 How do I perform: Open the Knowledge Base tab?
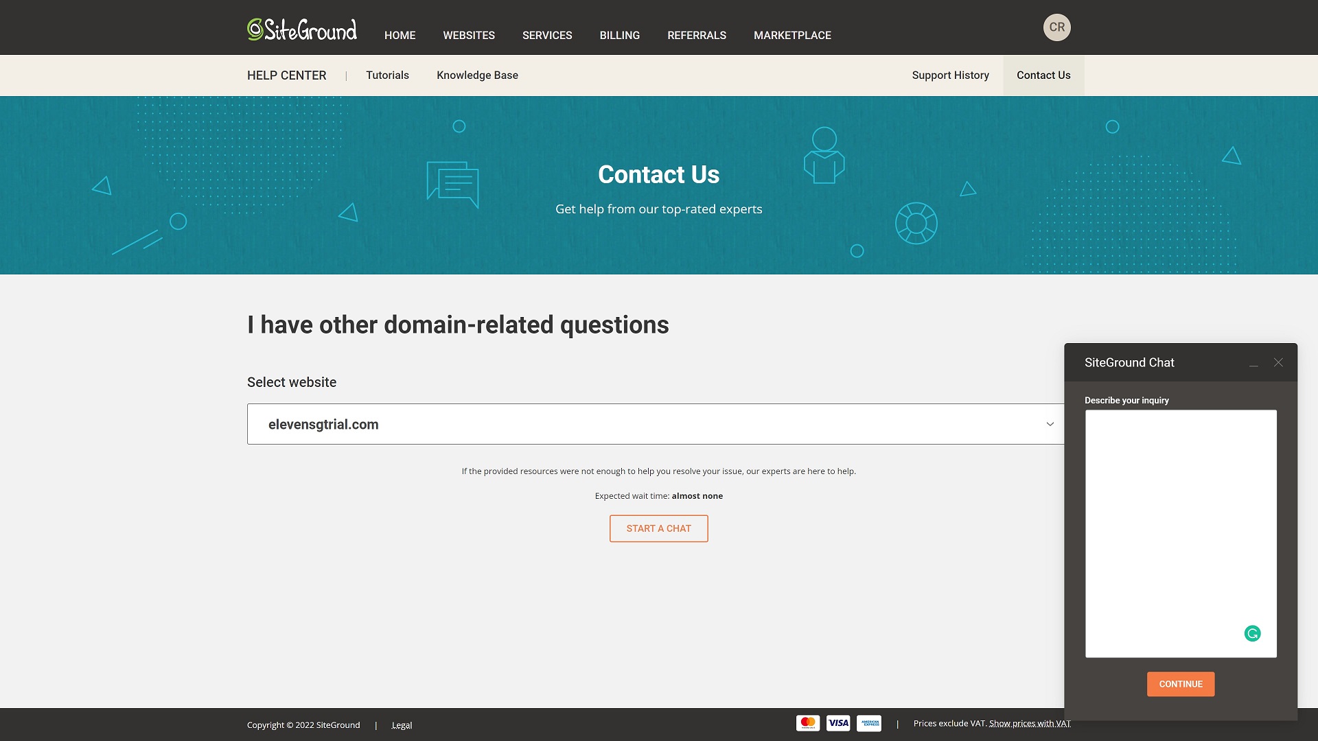point(477,75)
